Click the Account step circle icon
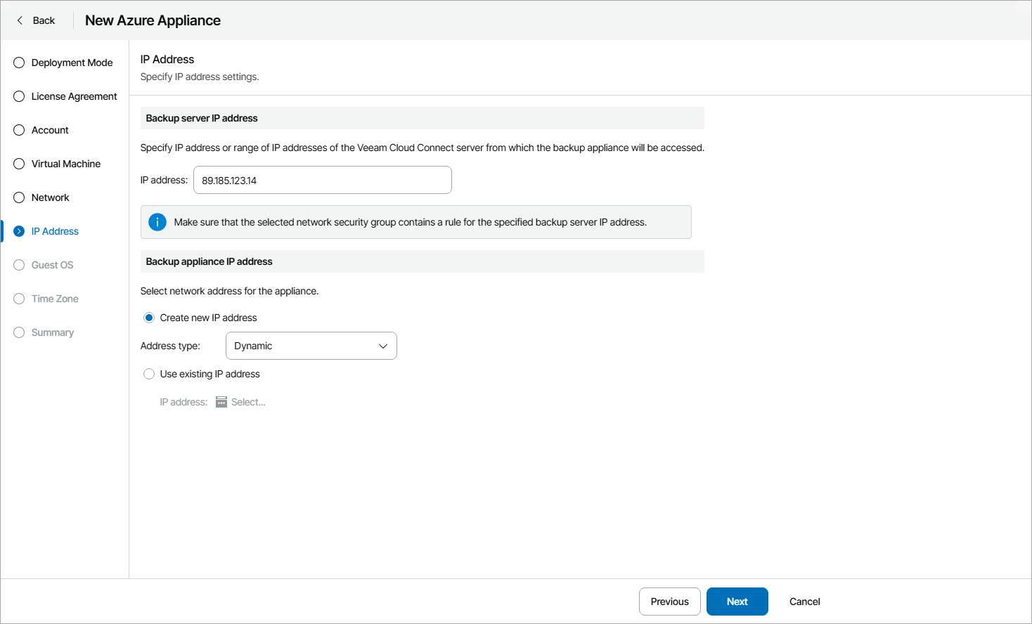The width and height of the screenshot is (1032, 624). point(19,130)
